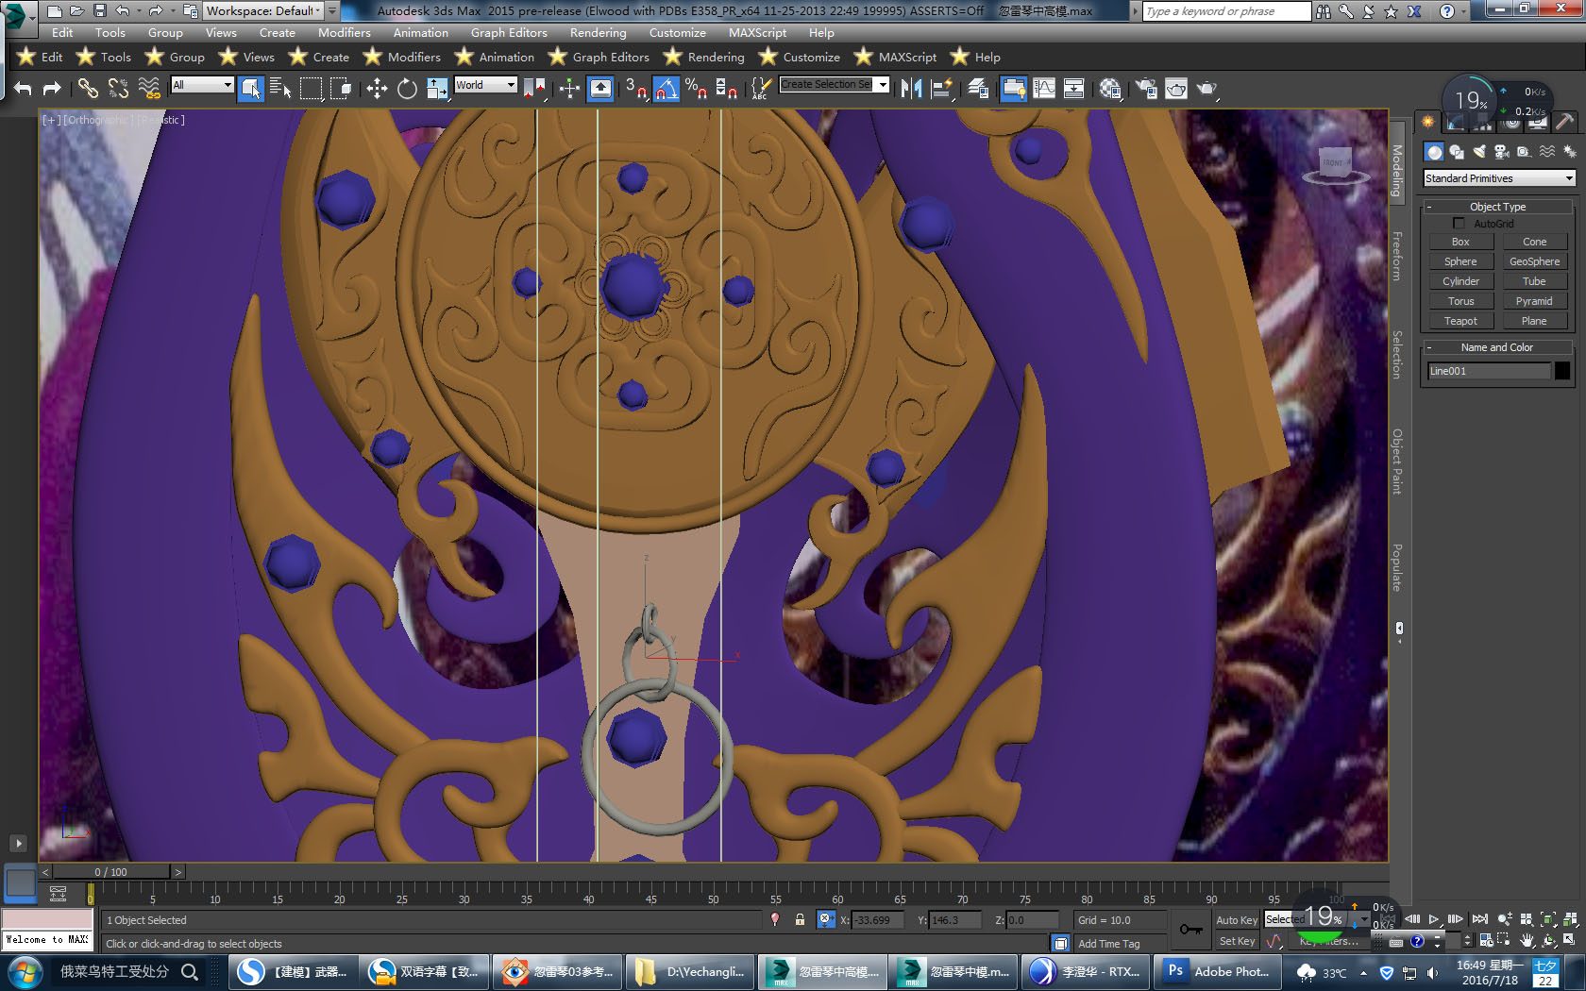
Task: Open the Windows Start button
Action: click(x=24, y=971)
